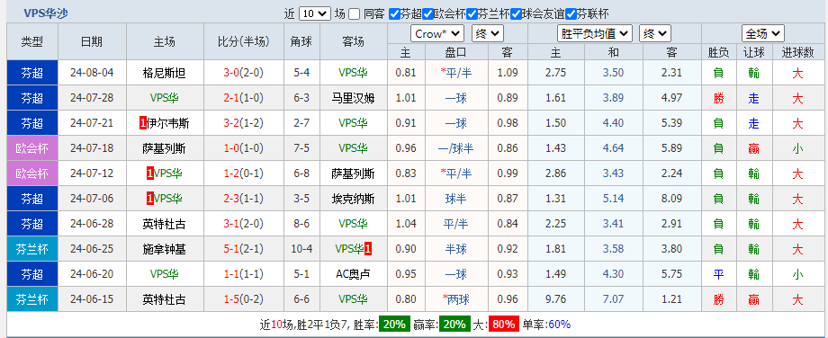
Task: Toggle the 同客 checkbox
Action: tap(355, 13)
